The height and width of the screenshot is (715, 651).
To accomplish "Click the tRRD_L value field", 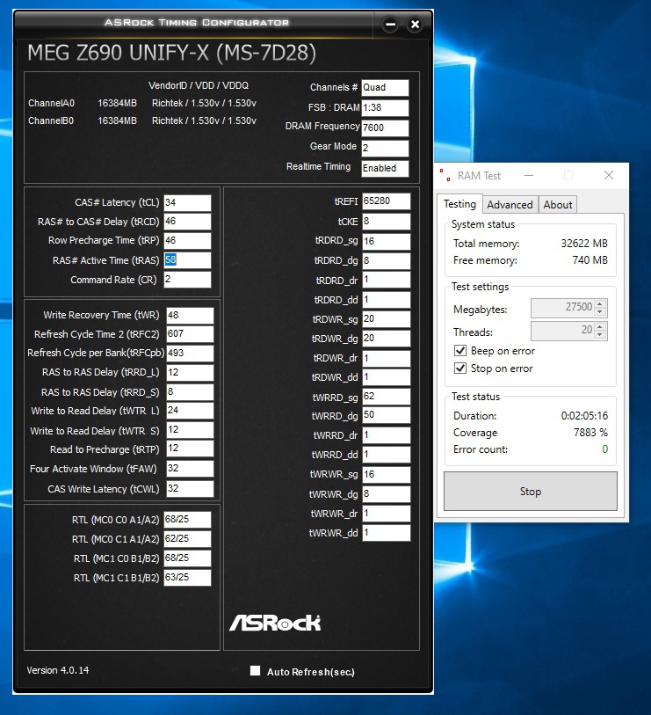I will [190, 373].
